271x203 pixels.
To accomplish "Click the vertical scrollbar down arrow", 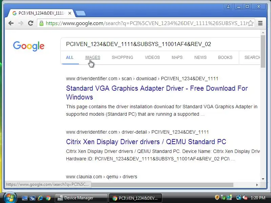I will 263,179.
